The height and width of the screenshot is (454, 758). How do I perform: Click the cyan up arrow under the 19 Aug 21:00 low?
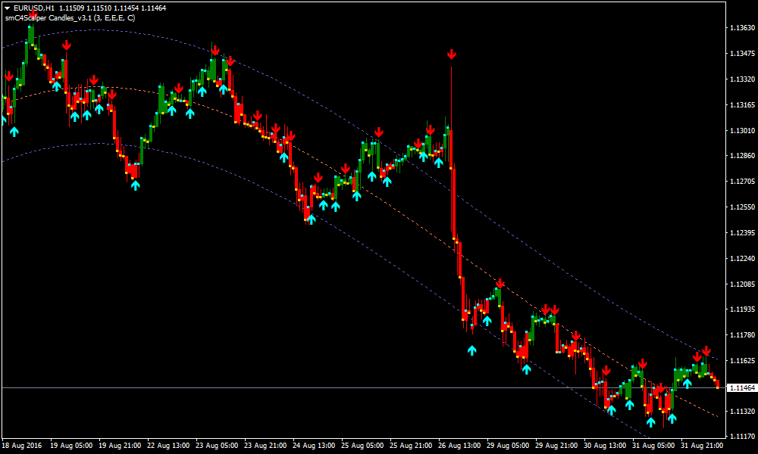tap(135, 185)
